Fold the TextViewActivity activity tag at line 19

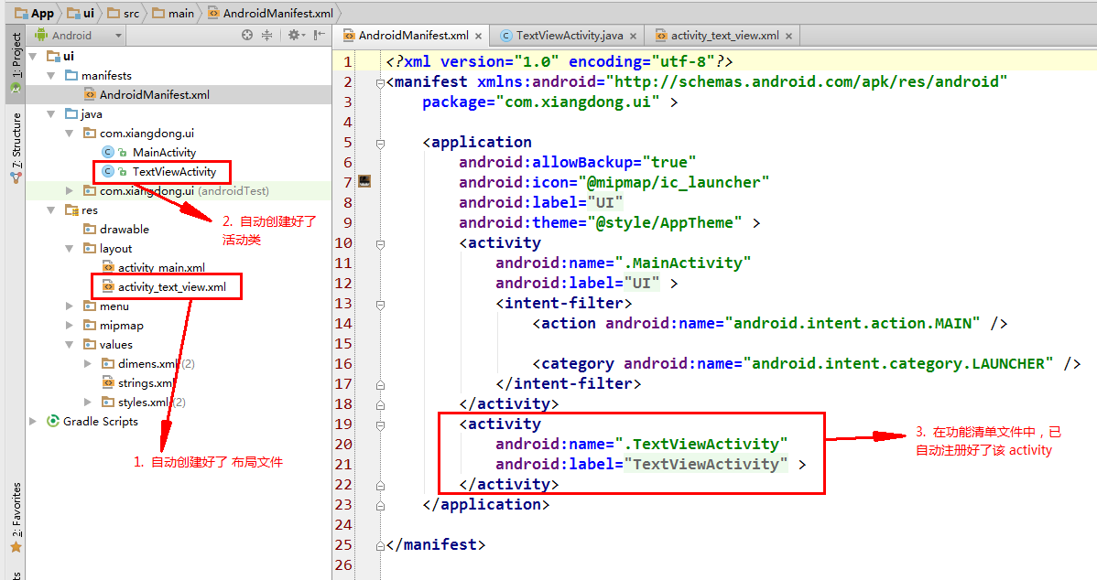tap(380, 425)
